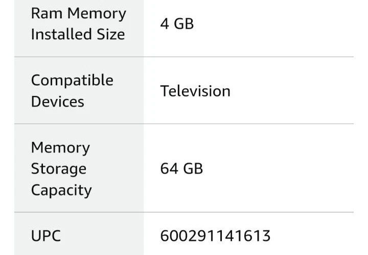
Task: Select the "4 GB" RAM value
Action: click(x=177, y=24)
